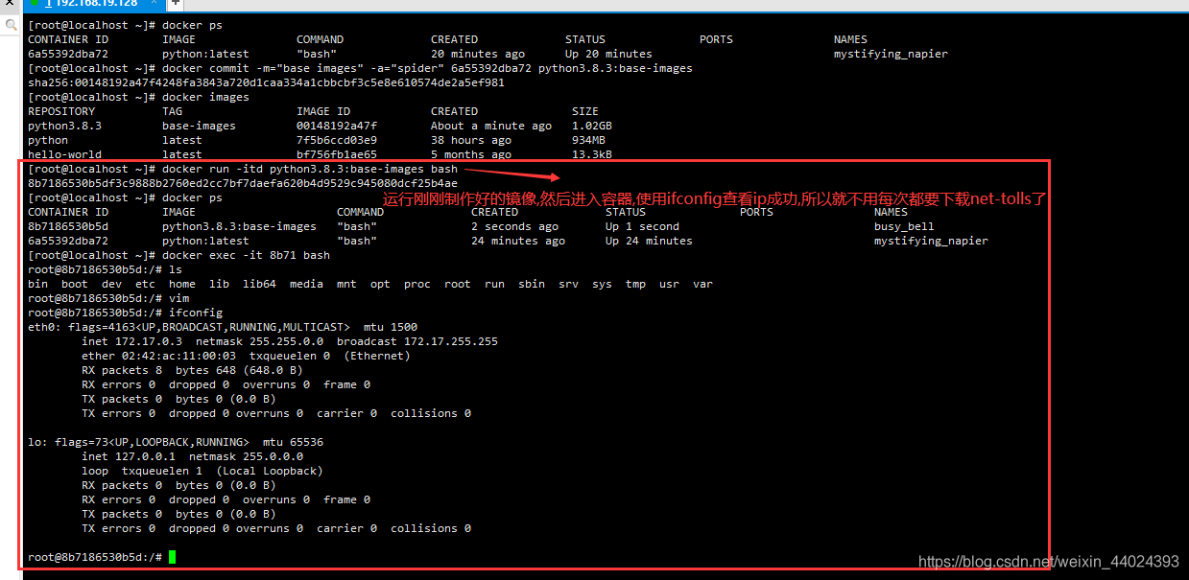Click the docker commit command line

point(360,68)
